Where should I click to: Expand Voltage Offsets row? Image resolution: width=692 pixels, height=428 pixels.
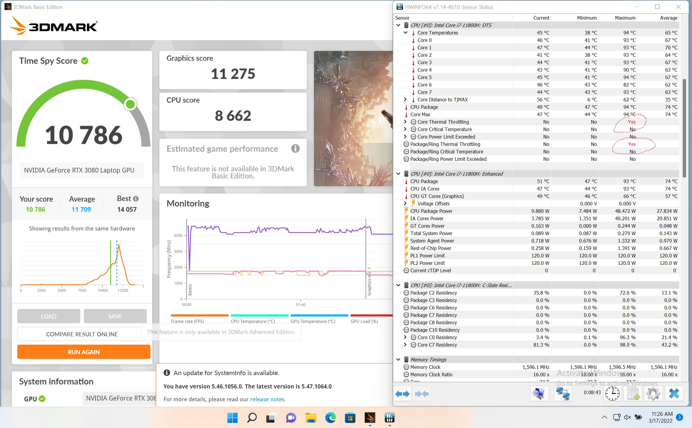coord(405,204)
